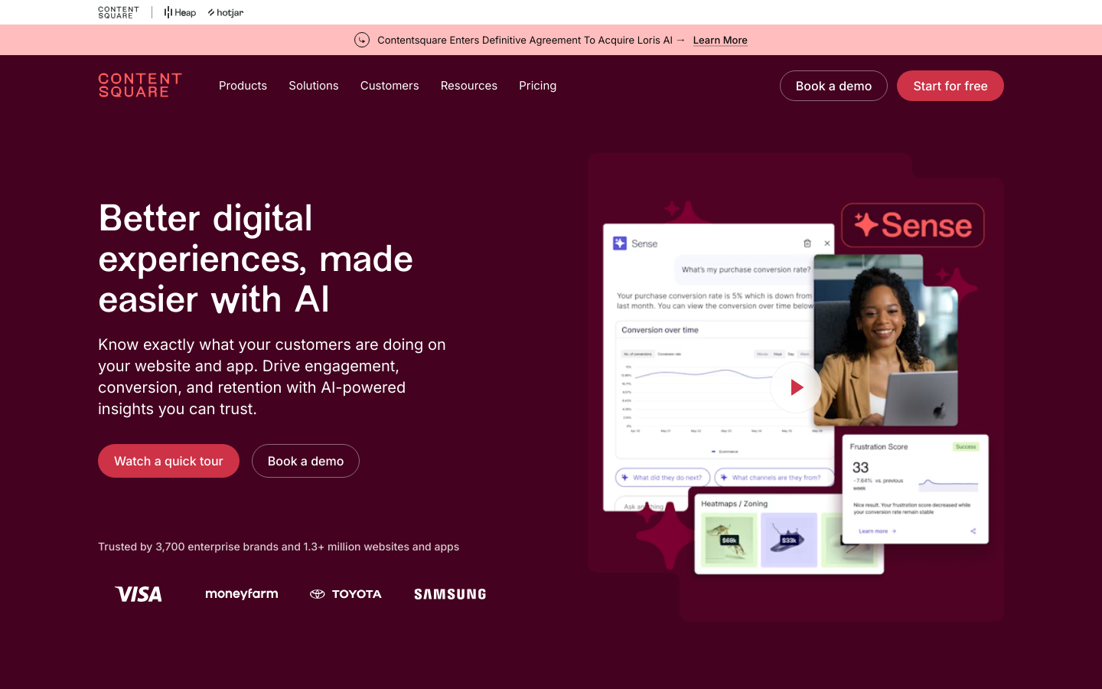
Task: Open the Heap brand logo link
Action: coord(180,12)
